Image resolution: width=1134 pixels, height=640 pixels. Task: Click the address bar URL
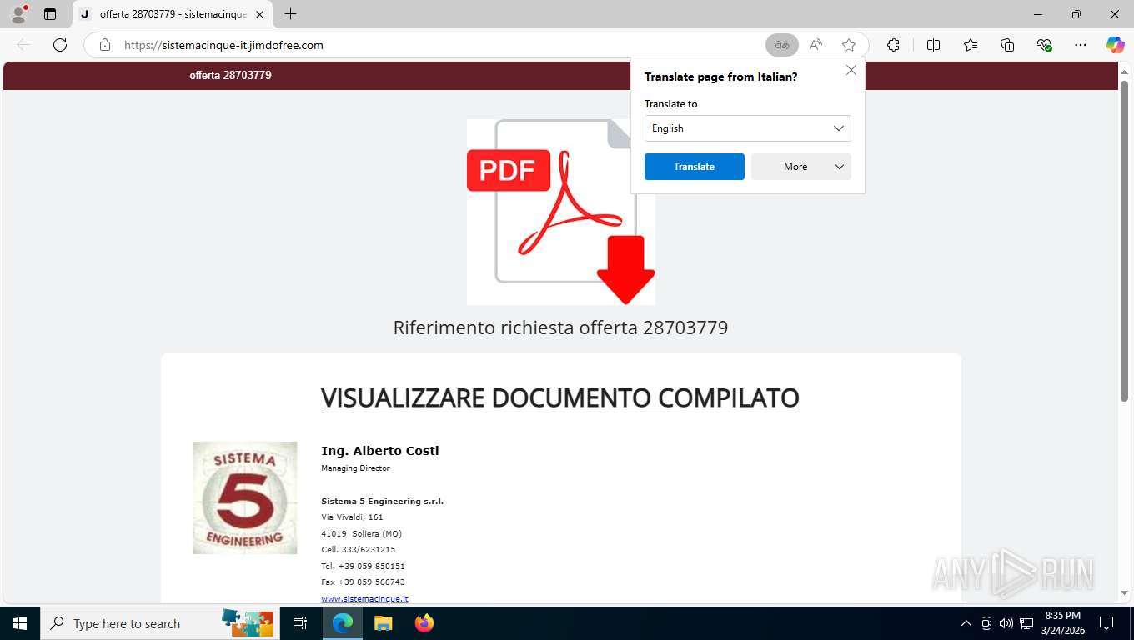click(x=223, y=45)
